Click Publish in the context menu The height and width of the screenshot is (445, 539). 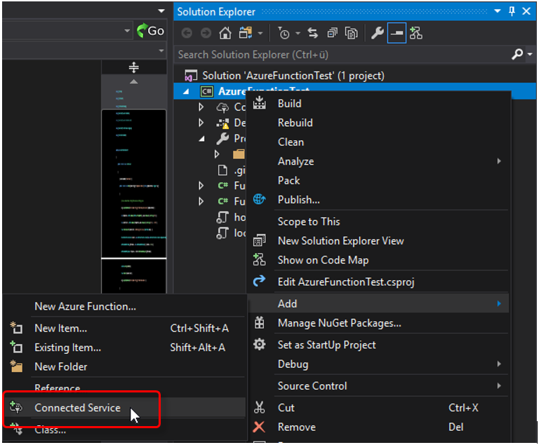point(298,200)
